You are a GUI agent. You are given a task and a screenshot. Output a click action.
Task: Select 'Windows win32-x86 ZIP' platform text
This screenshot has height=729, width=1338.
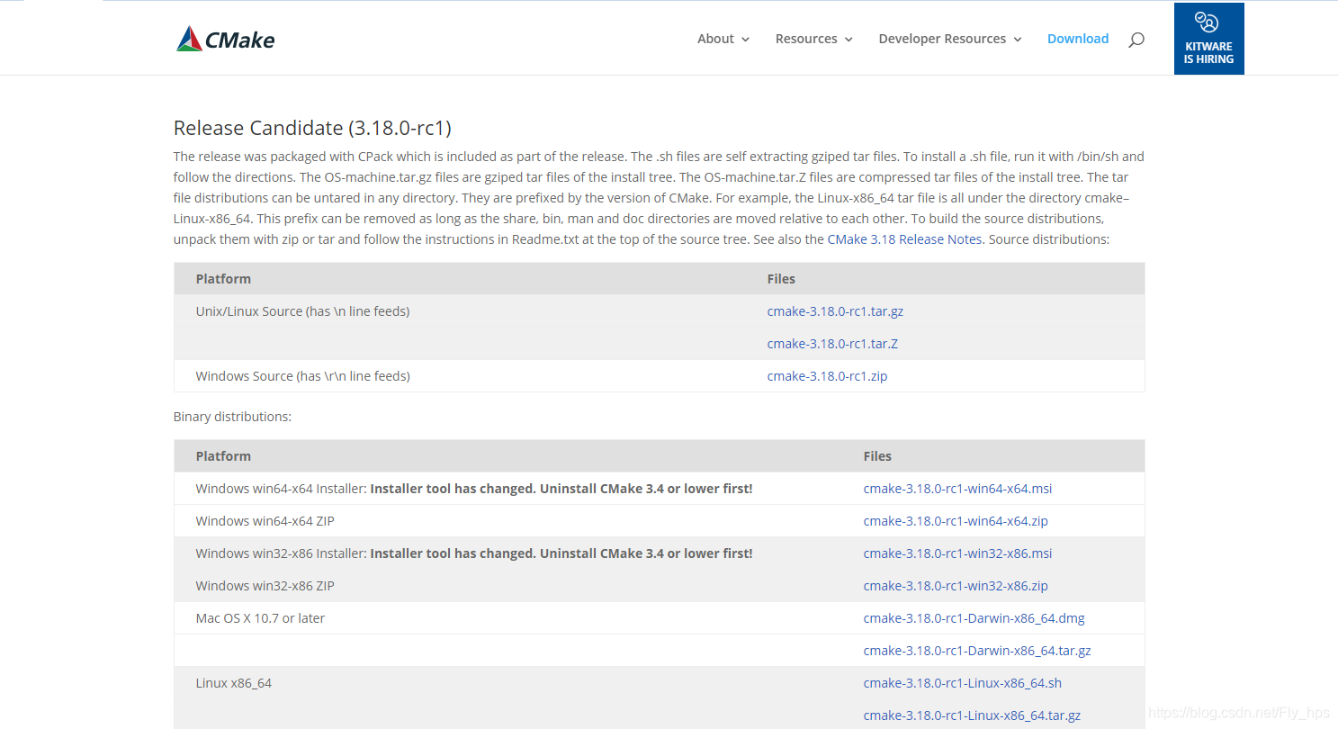click(265, 586)
